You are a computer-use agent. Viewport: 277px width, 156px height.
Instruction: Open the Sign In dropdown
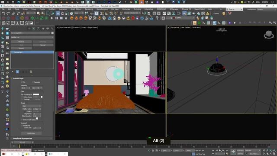[235, 9]
